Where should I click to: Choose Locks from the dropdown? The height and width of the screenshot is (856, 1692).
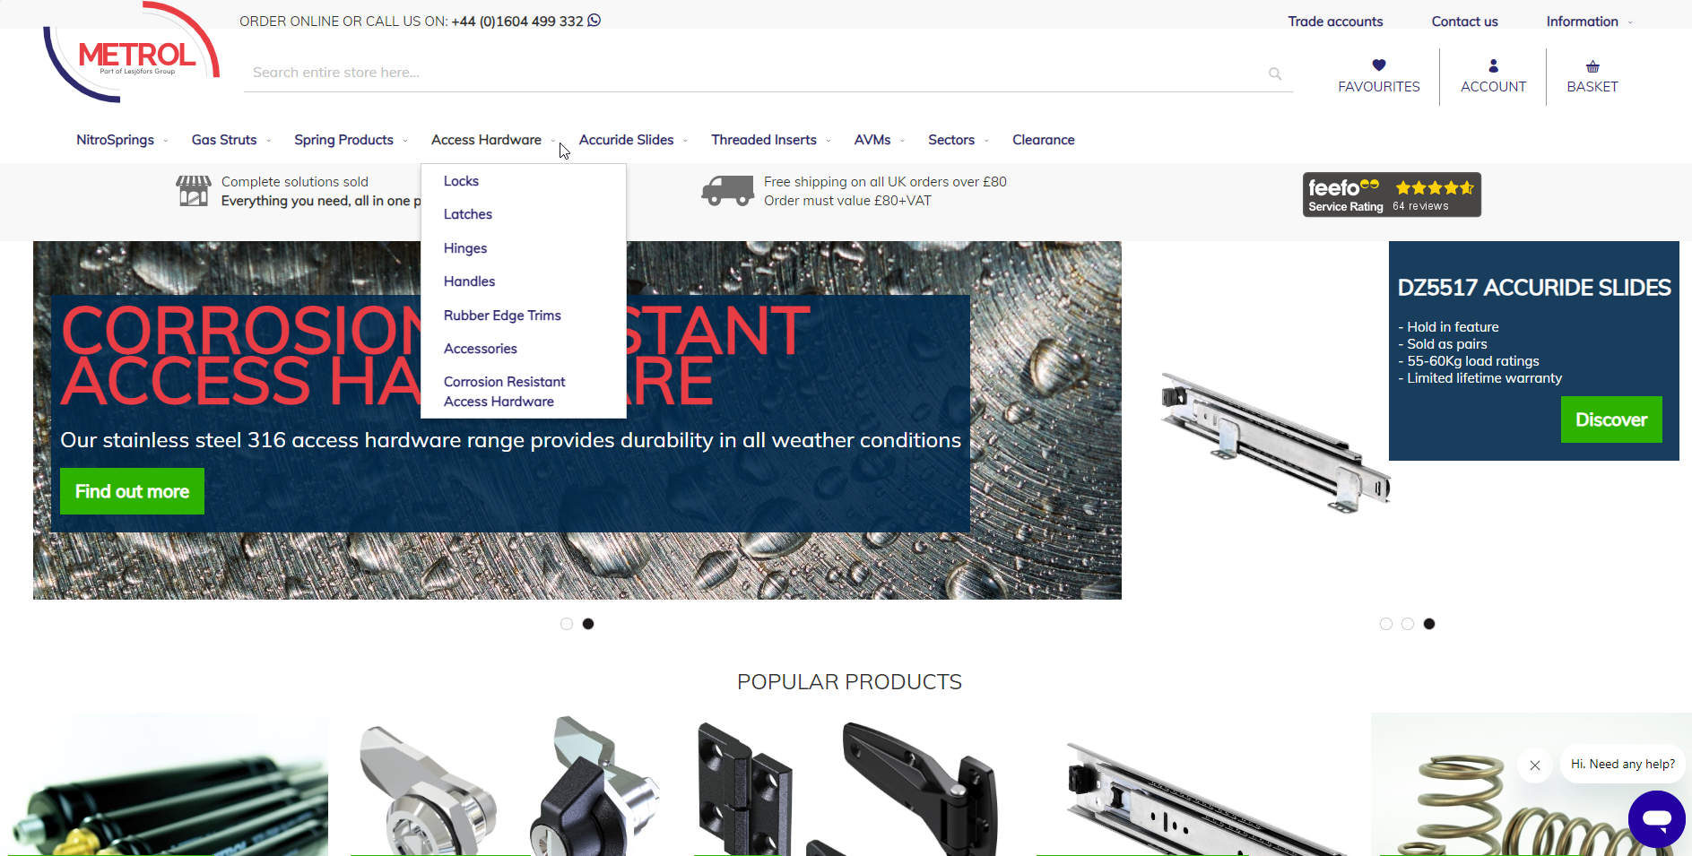[461, 181]
